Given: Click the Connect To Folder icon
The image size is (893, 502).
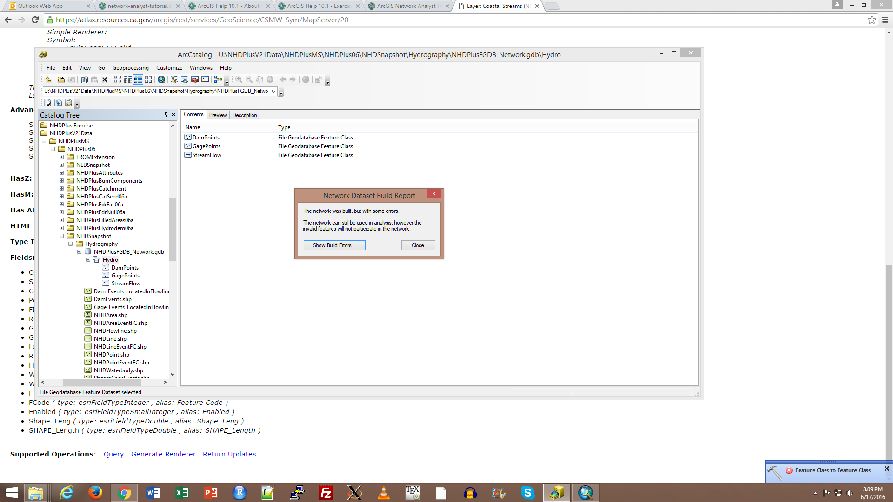Looking at the screenshot, I should 61,79.
